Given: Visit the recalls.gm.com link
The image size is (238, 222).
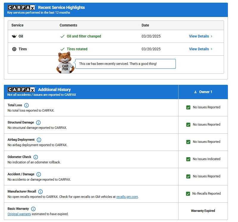Looking at the screenshot, I should (127, 197).
